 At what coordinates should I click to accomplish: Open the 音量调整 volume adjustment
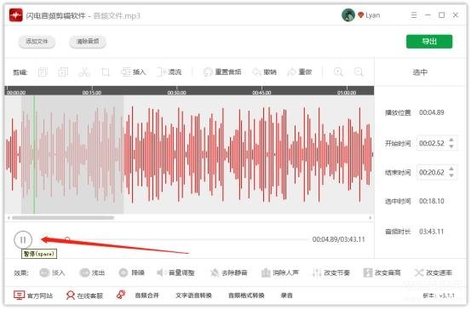(x=175, y=273)
